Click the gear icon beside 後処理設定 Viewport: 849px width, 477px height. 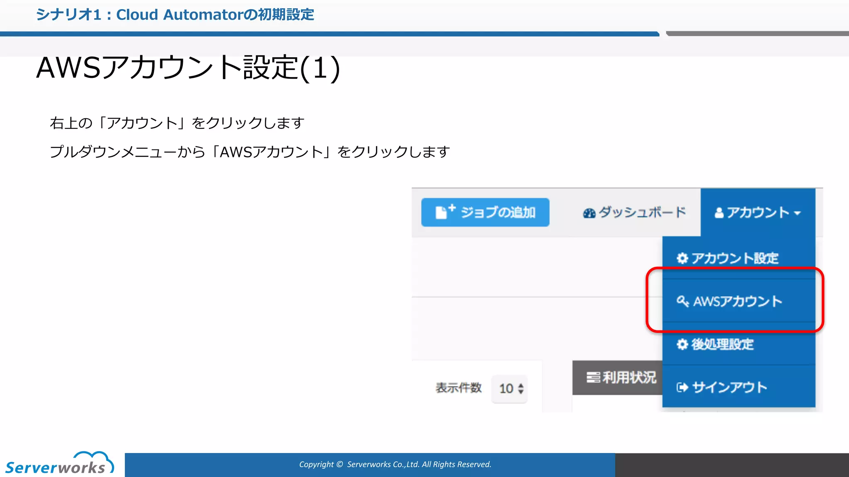pos(682,344)
